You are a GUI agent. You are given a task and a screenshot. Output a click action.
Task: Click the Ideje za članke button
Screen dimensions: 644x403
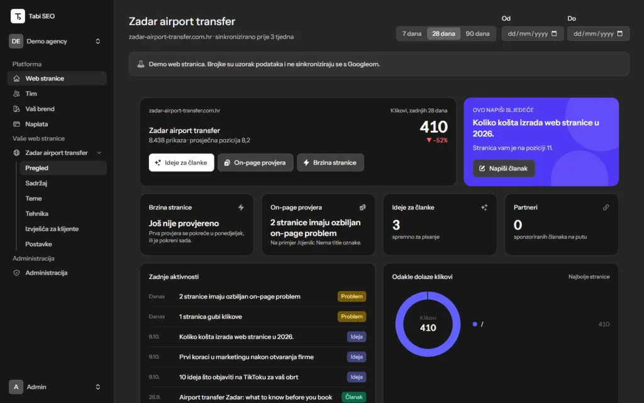click(x=182, y=162)
